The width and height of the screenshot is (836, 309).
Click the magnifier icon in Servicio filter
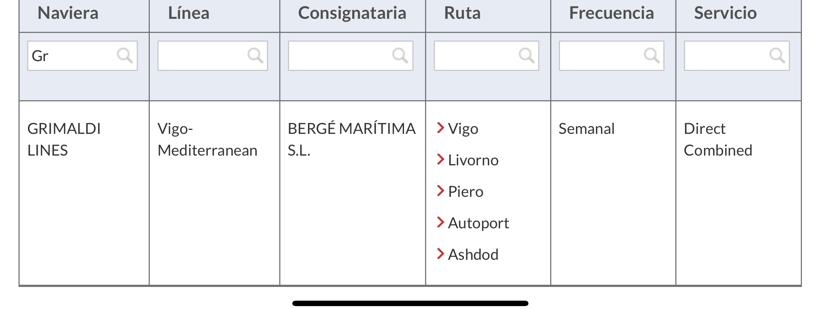[777, 56]
